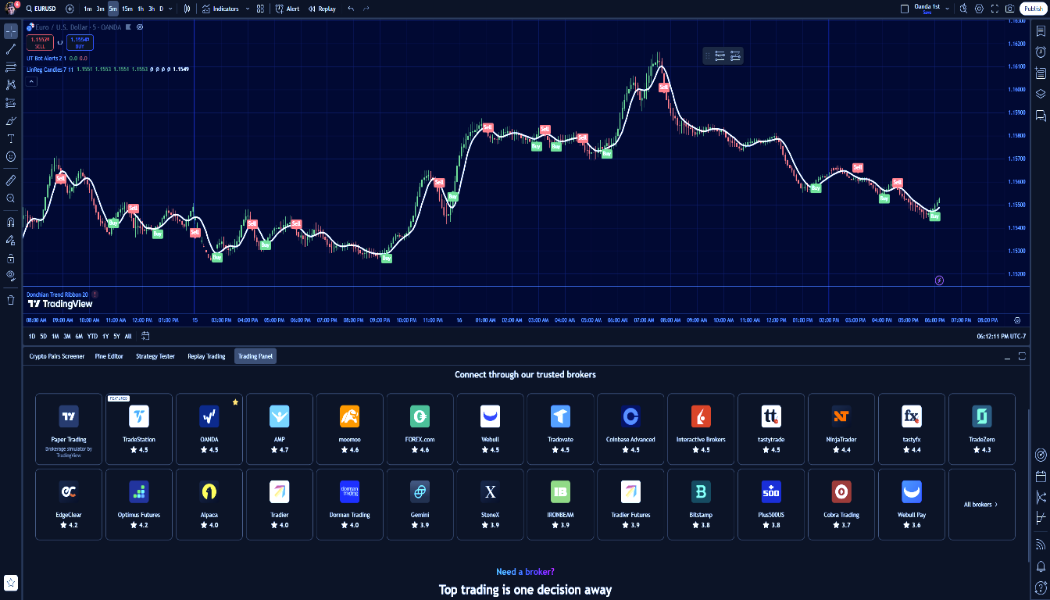The height and width of the screenshot is (600, 1050).
Task: Click the Alert button
Action: (287, 9)
